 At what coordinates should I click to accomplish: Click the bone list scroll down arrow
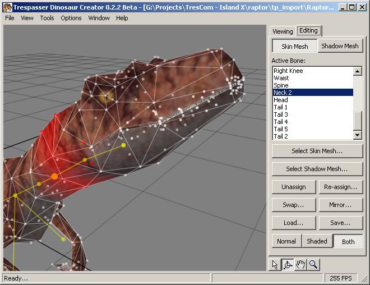pos(358,135)
